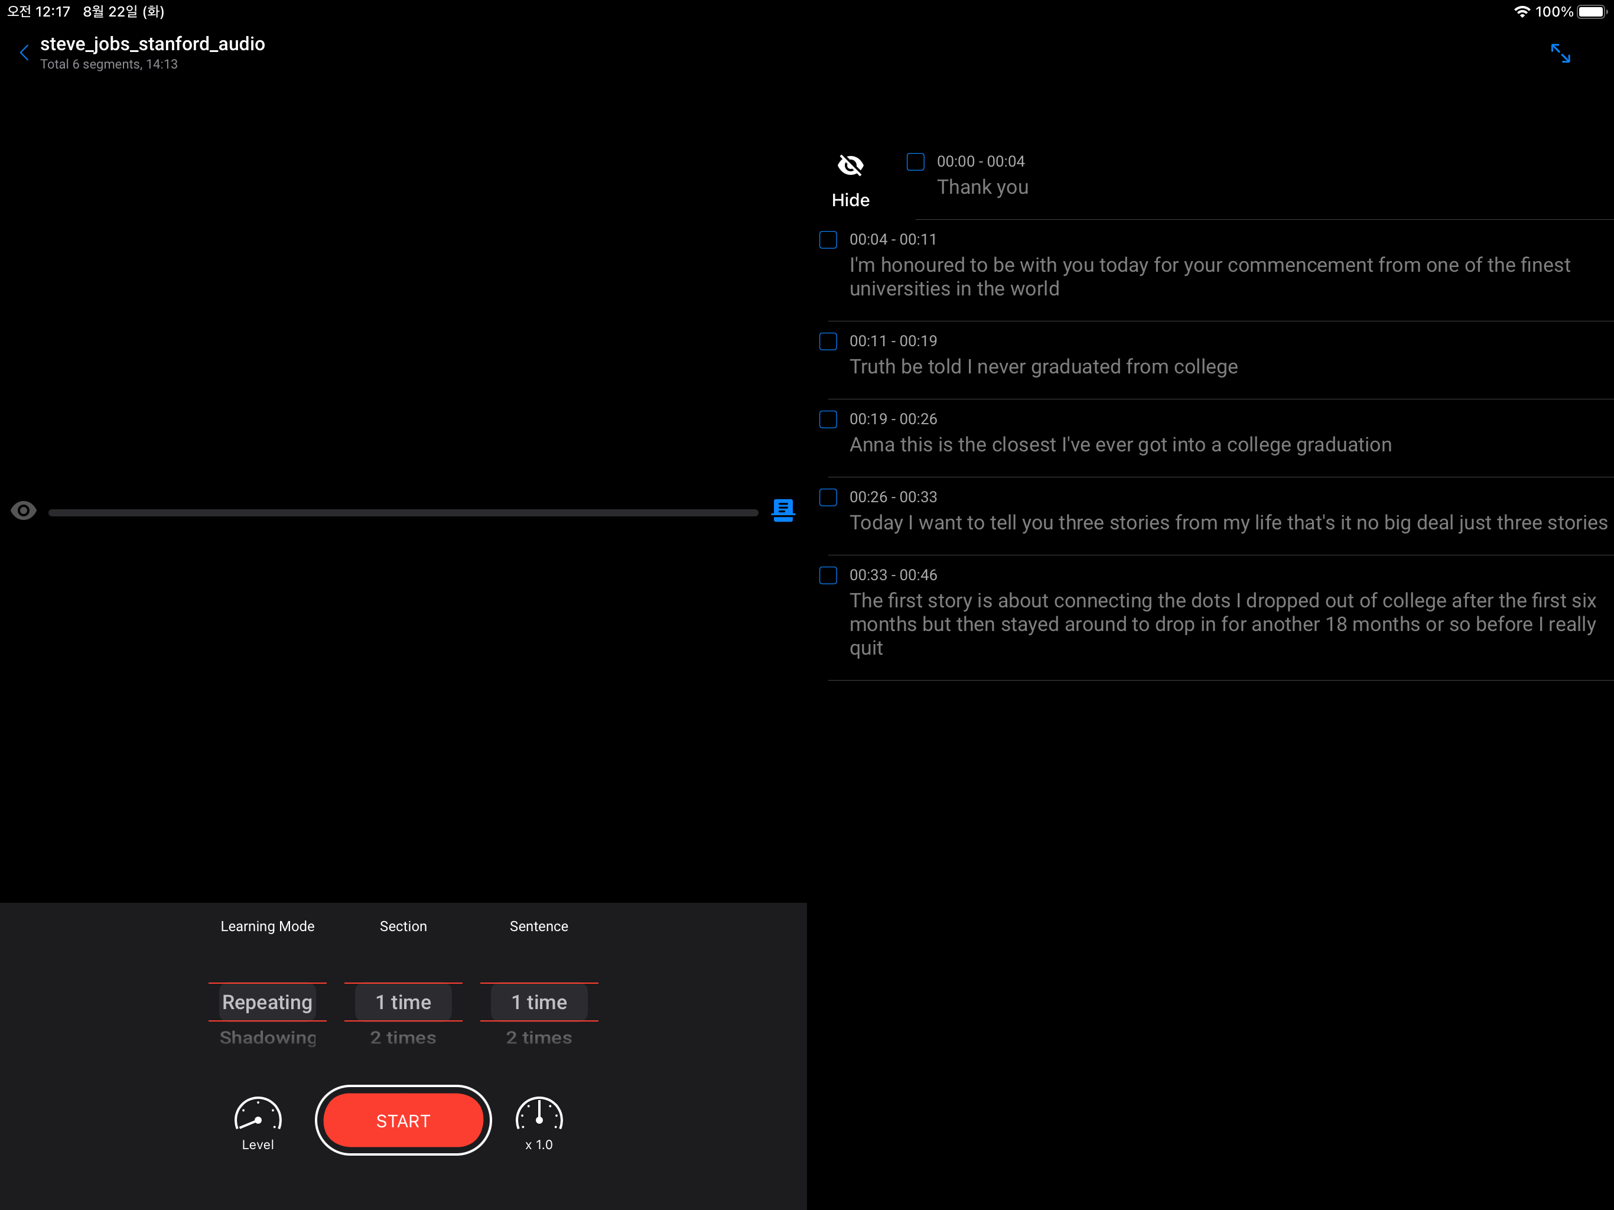Image resolution: width=1614 pixels, height=1210 pixels.
Task: Select 1 time in Sentence picker
Action: pyautogui.click(x=539, y=1002)
